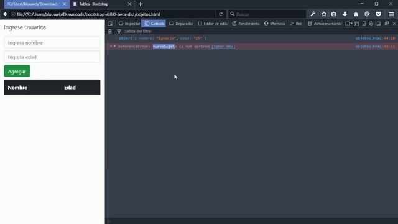Click the filter funnel icon in console
Viewport: 398px width, 224px height.
[119, 32]
